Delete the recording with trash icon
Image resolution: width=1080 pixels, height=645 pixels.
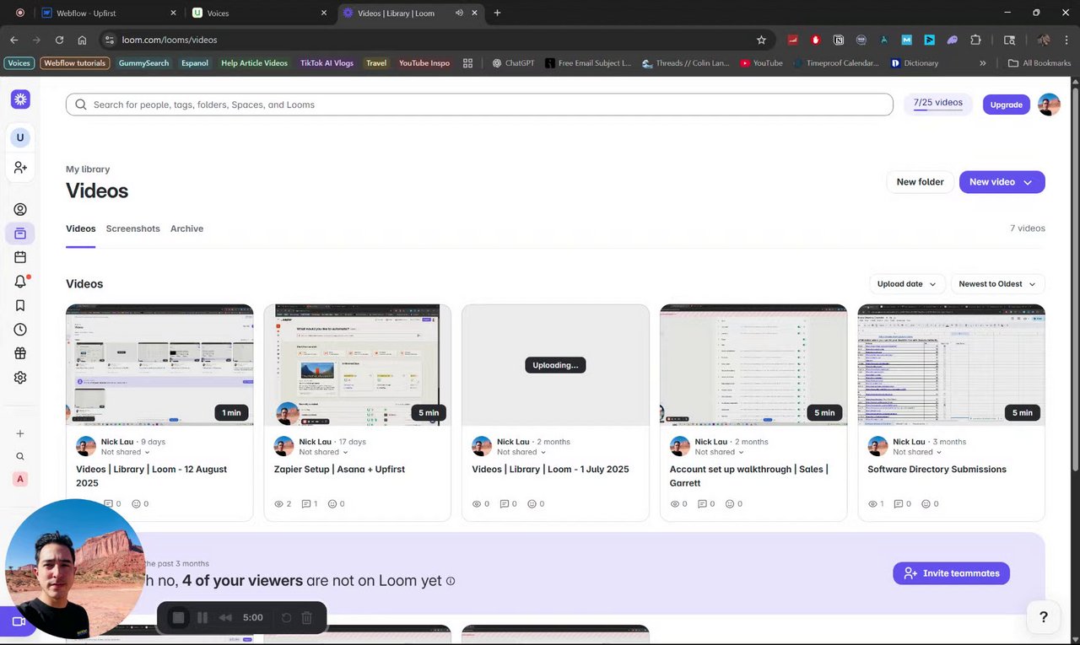tap(307, 618)
